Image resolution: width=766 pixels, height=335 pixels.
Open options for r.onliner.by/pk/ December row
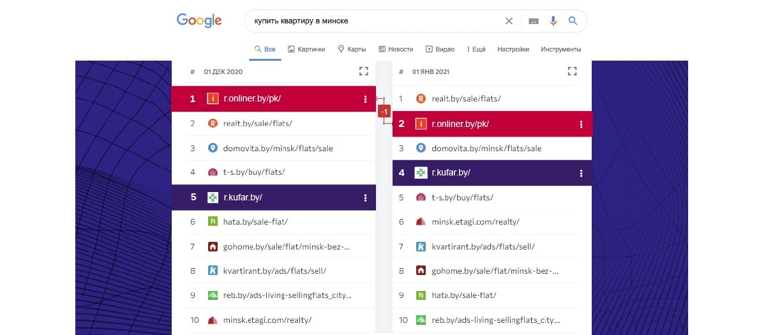[365, 99]
